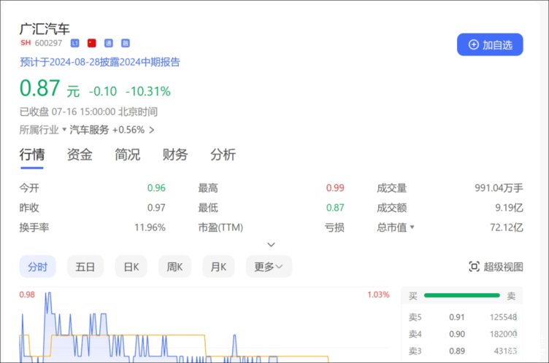Click the 最高 value 0.99

tap(335, 188)
